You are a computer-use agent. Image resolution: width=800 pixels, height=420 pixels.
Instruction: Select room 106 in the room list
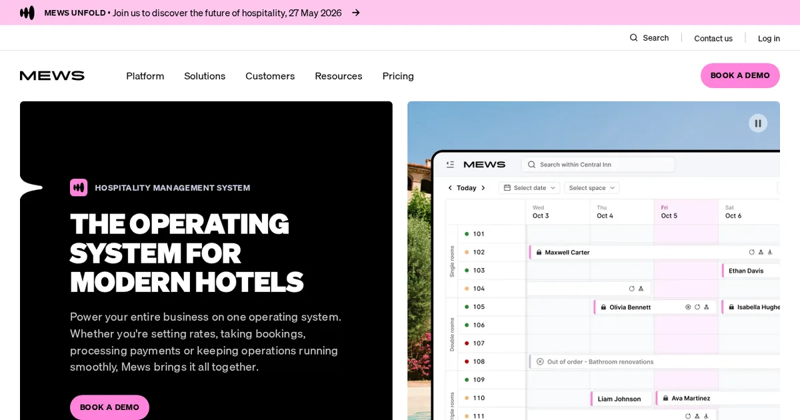(479, 325)
